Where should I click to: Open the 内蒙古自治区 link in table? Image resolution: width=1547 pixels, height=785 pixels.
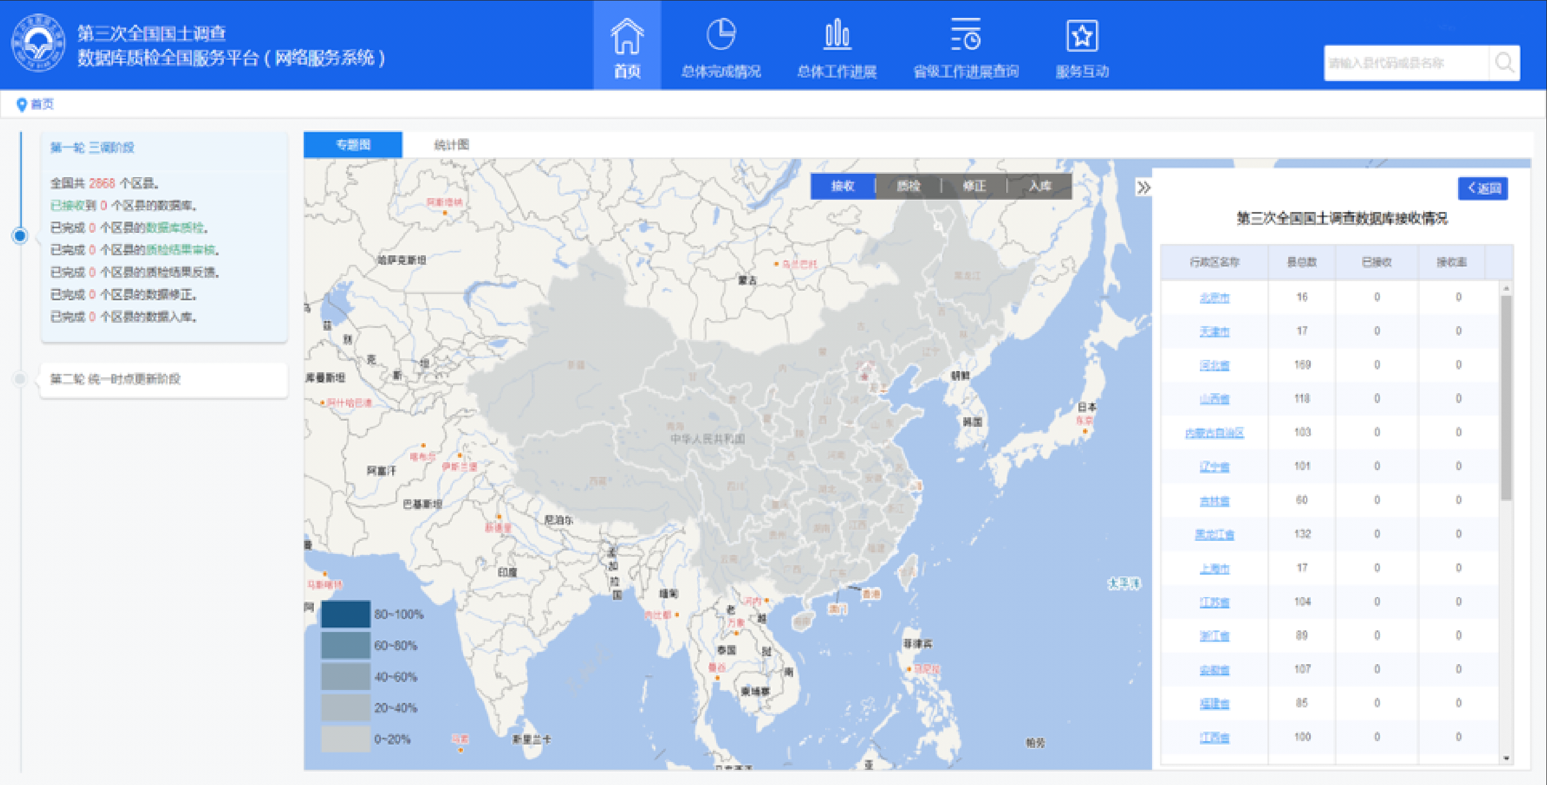tap(1215, 433)
